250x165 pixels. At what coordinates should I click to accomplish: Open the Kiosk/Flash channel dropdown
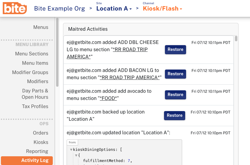coord(162,8)
